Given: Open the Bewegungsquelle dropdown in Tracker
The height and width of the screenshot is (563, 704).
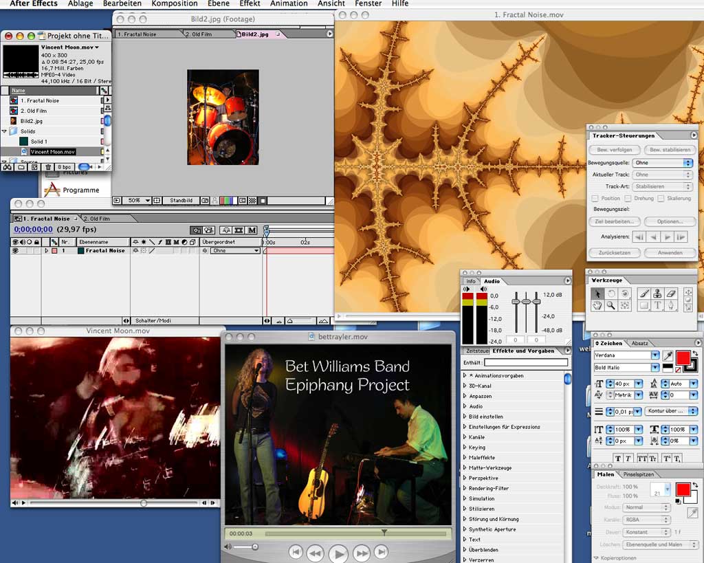Looking at the screenshot, I should pos(662,163).
